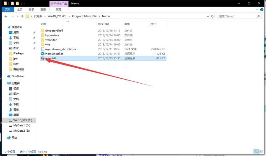Screen dimensions: 266x156
Task: Open OneDrive in navigation pane
Action: point(18,76)
